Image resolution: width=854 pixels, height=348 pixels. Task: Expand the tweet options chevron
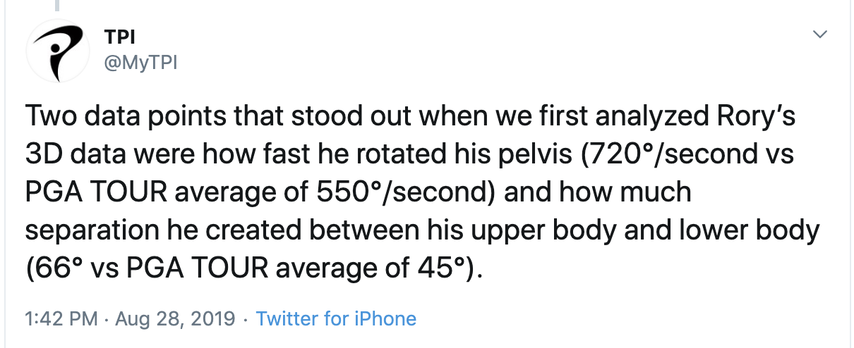819,34
